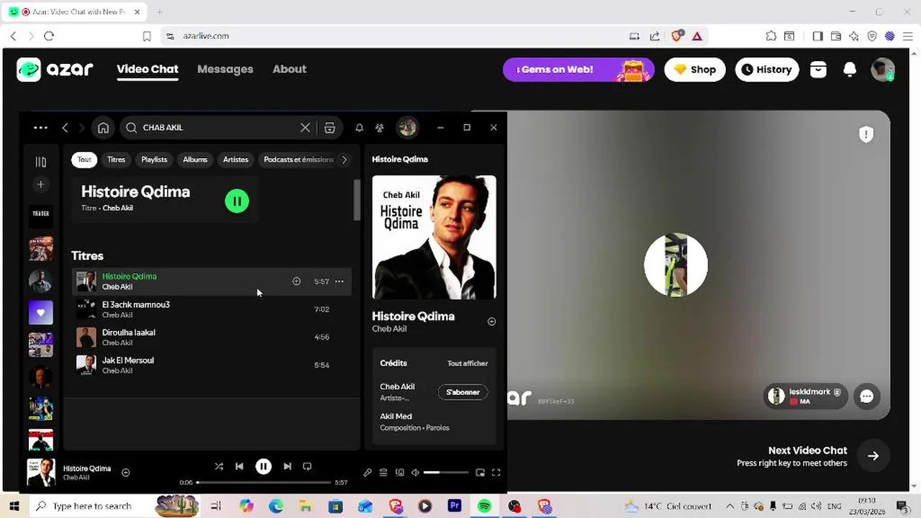Enter Spotify full screen mode

pyautogui.click(x=496, y=473)
